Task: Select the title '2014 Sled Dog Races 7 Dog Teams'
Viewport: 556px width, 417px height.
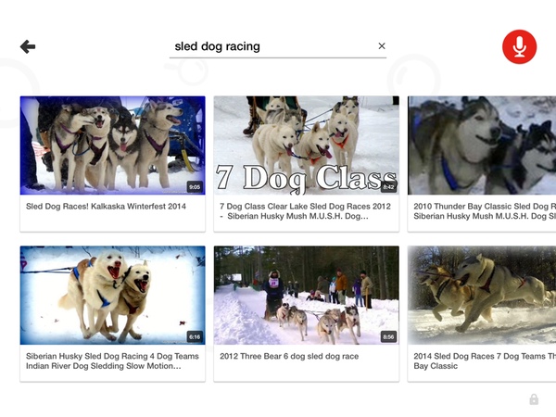Action: tap(479, 356)
